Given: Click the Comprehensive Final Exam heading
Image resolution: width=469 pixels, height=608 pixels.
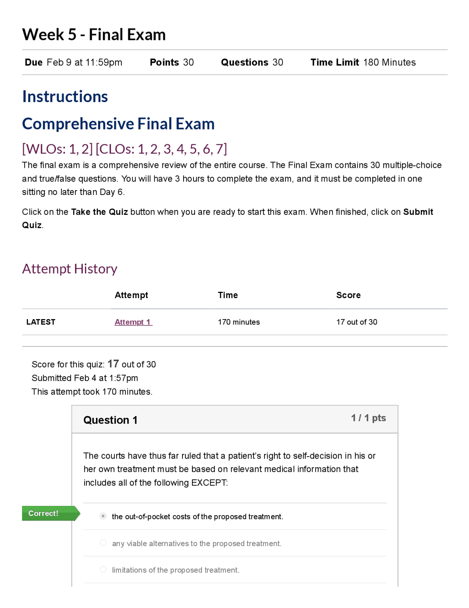Looking at the screenshot, I should point(118,123).
